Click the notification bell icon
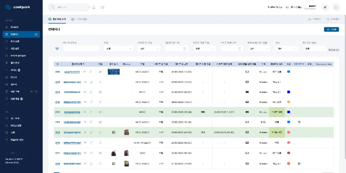 click(x=94, y=7)
